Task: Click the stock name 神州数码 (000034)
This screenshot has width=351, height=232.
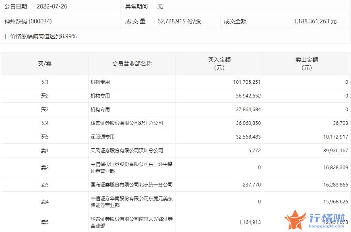Action: (x=28, y=21)
